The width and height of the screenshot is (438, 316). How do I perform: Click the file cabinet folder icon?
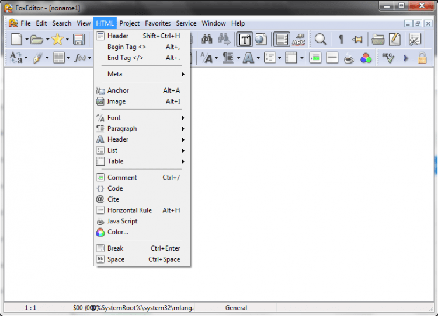tap(378, 39)
